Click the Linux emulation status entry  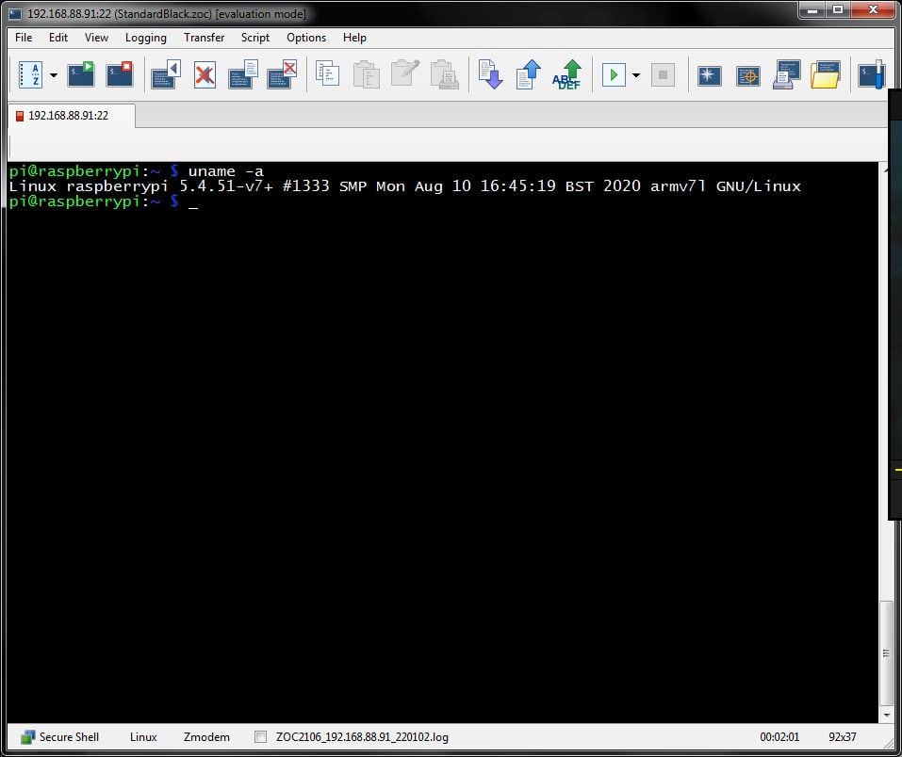tap(143, 737)
